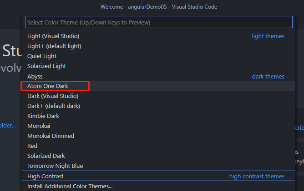Pick the Kimbie Dark theme

point(43,116)
